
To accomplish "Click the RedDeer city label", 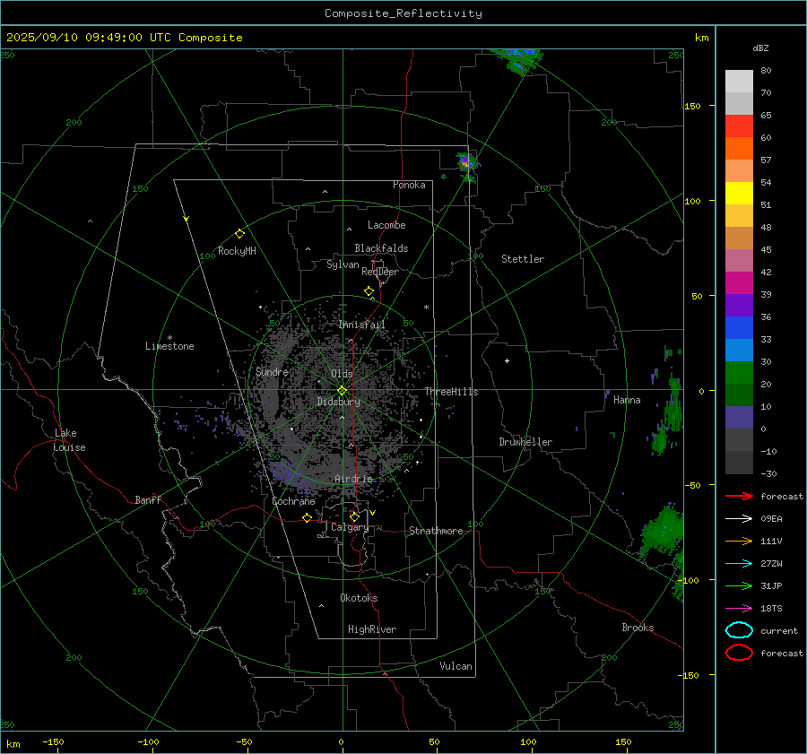I will 380,272.
